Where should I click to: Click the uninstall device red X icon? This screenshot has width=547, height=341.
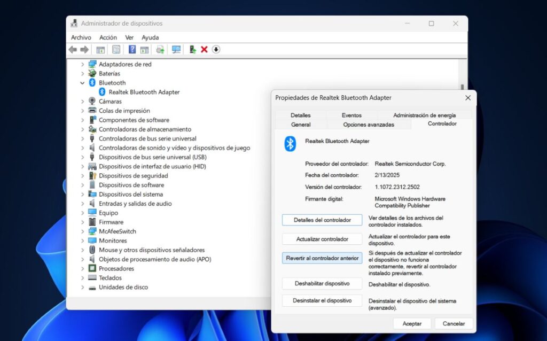205,49
